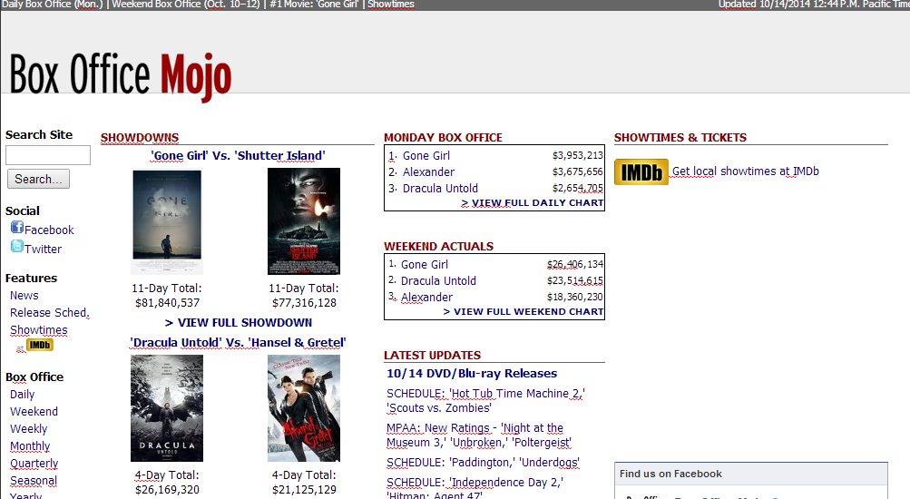Open Alexander in Monday Box Office
The image size is (910, 499).
coord(428,171)
